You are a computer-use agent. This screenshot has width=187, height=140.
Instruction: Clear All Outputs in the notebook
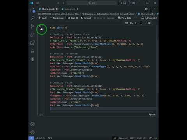click(104, 18)
